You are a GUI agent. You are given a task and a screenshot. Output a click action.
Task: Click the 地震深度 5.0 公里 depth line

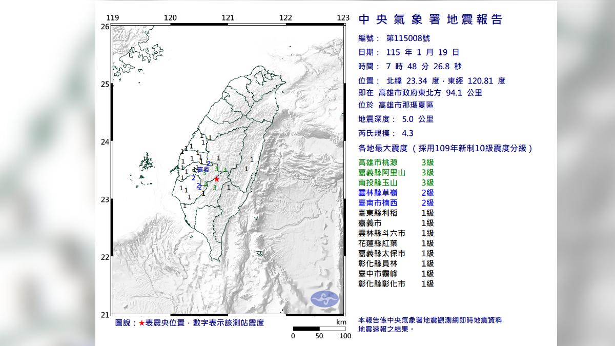[396, 119]
